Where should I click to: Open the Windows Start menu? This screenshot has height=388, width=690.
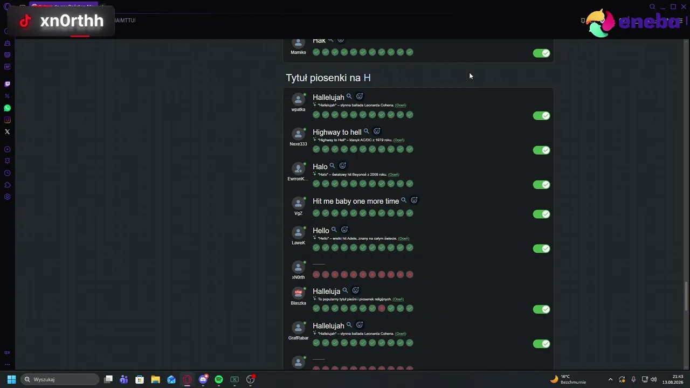click(x=11, y=379)
